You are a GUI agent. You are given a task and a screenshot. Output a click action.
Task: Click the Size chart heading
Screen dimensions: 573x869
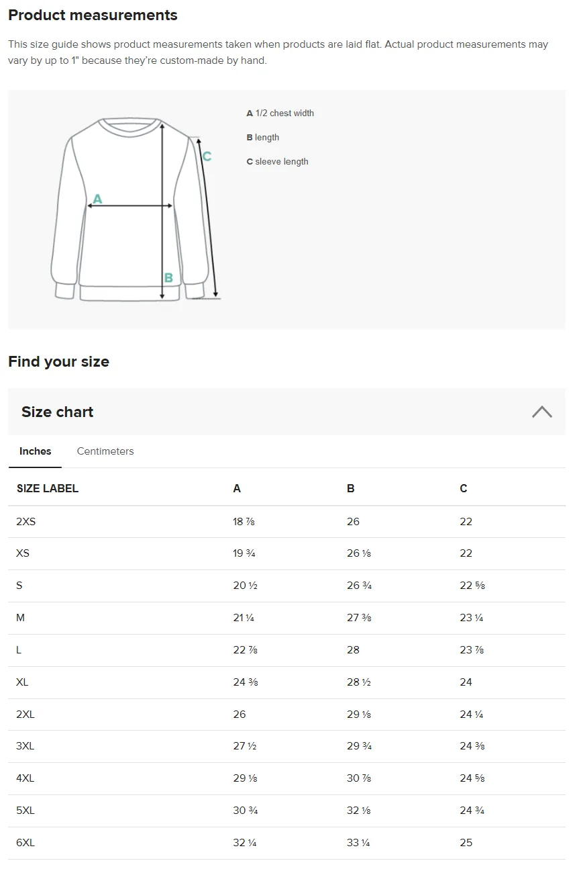(x=57, y=412)
